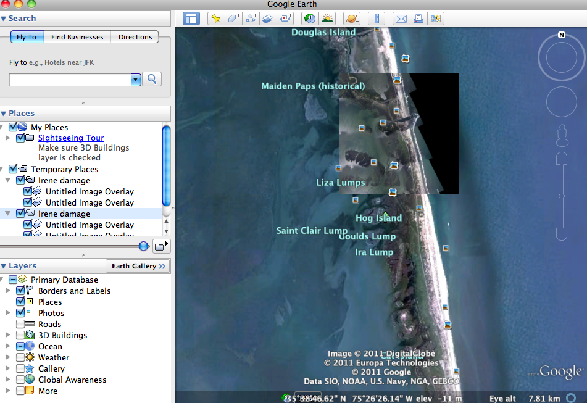
Task: Expand the Borders and Labels layer
Action: 8,290
